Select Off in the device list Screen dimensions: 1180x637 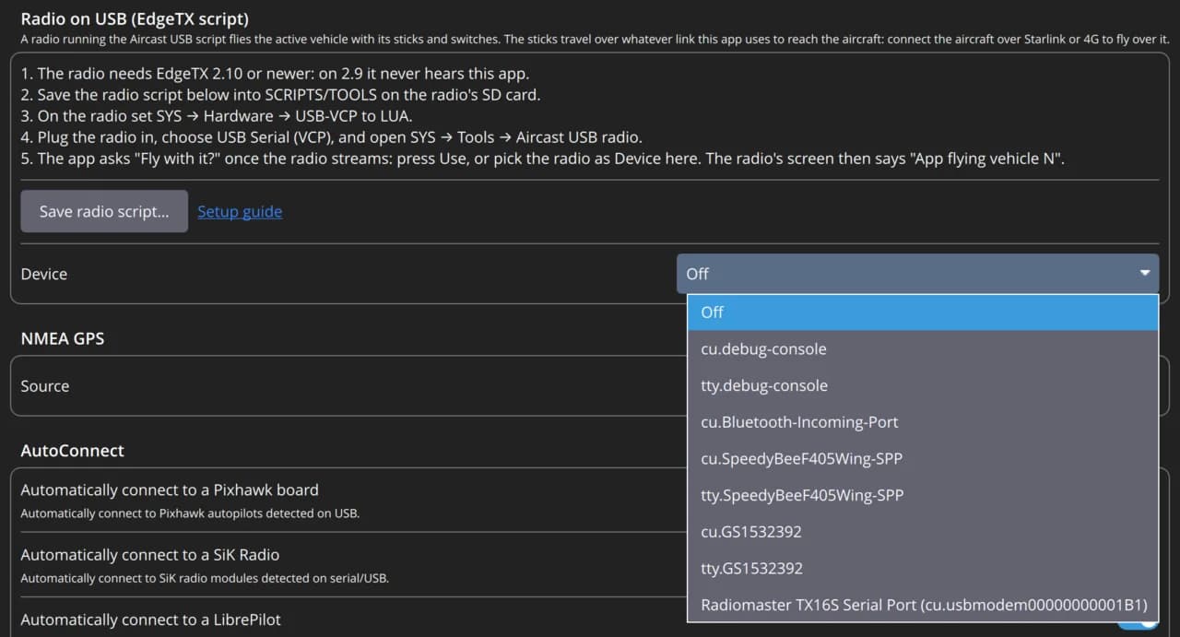(x=923, y=313)
